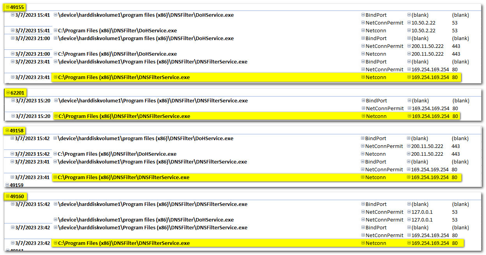The width and height of the screenshot is (486, 255).
Task: Select the 3/7/2023 21:00 date beside the C:\ DoHService.exe path
Action: point(33,54)
